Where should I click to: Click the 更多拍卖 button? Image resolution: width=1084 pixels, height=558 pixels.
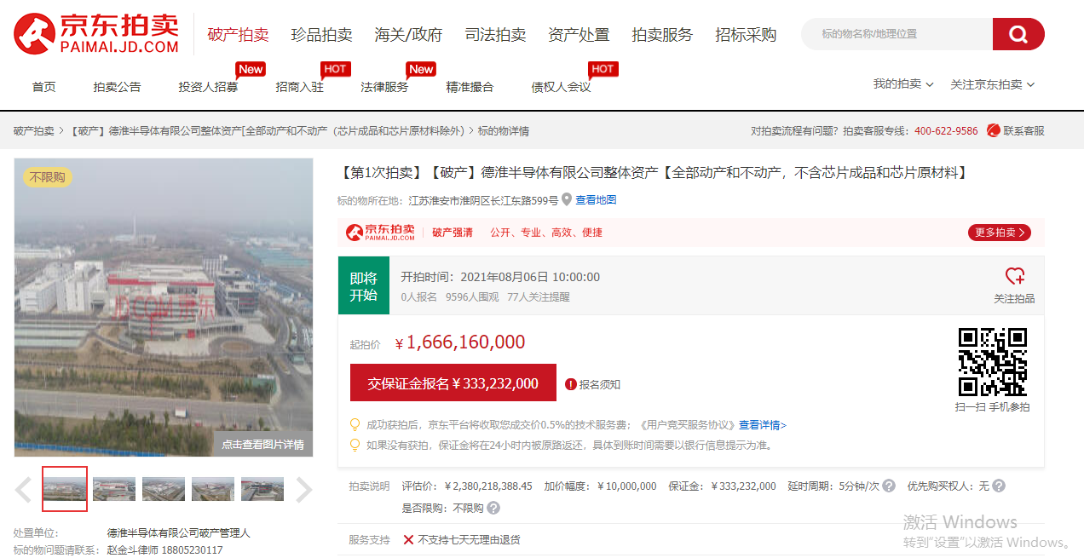tap(999, 233)
